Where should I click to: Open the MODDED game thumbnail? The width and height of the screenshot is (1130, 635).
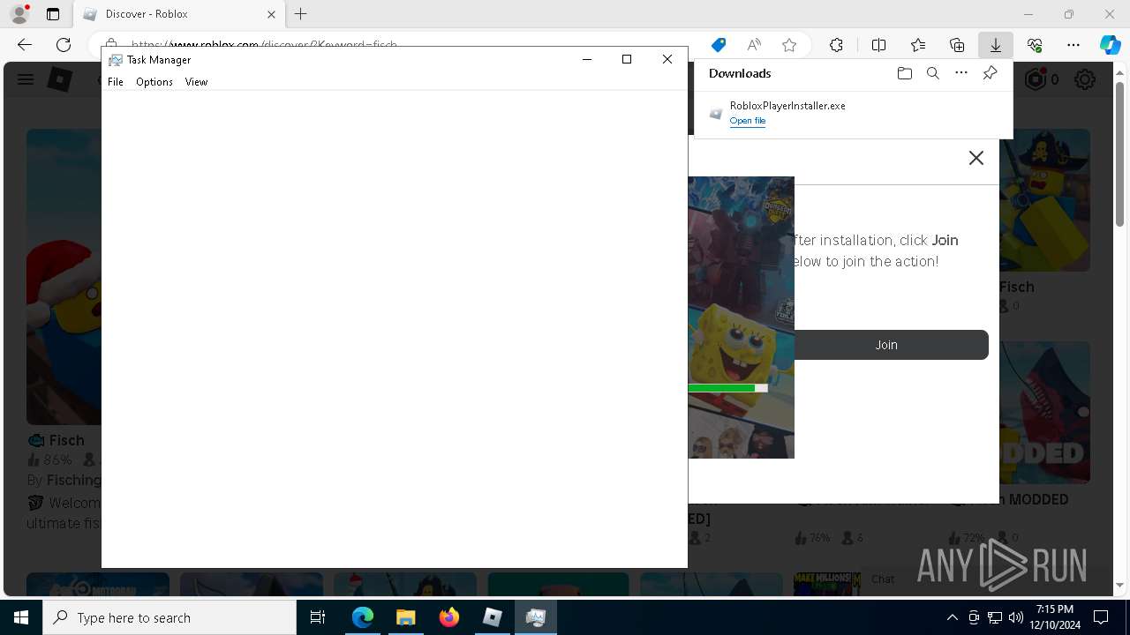pyautogui.click(x=1044, y=413)
